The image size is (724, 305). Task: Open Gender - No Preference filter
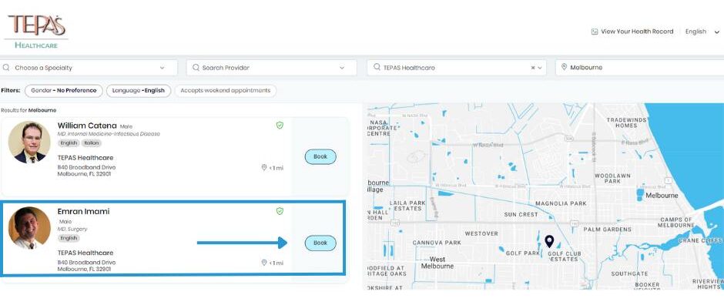(64, 90)
